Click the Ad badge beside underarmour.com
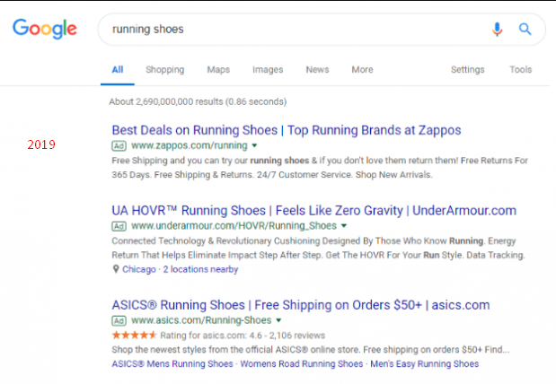This screenshot has width=556, height=384. coord(118,226)
